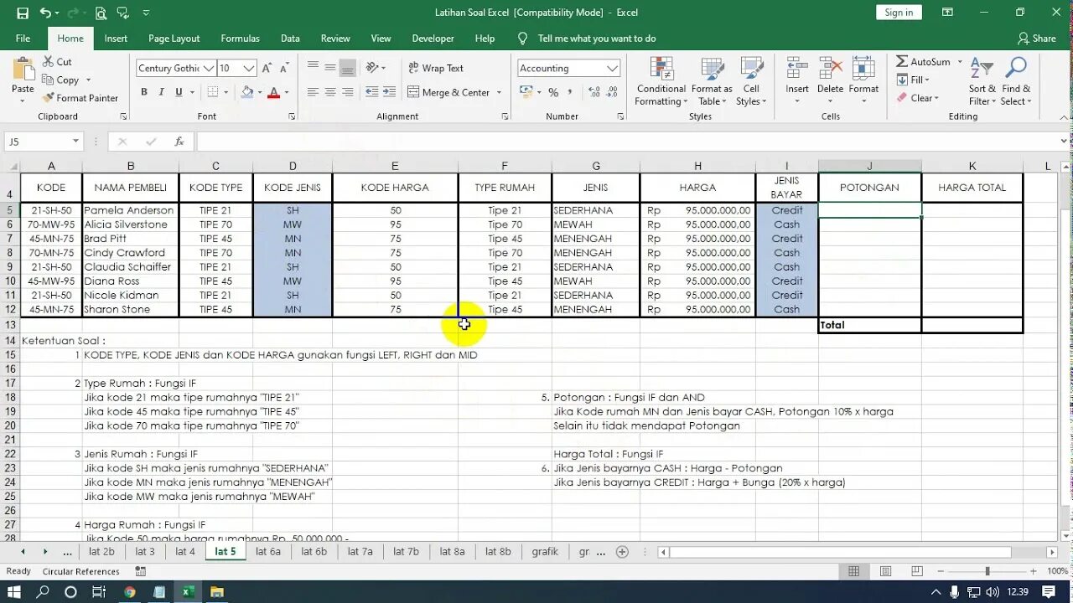Open the File menu
This screenshot has height=603, width=1073.
pos(23,39)
